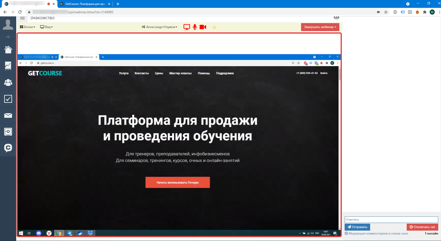Open Yandex browser from shared taskbar

tap(49, 233)
